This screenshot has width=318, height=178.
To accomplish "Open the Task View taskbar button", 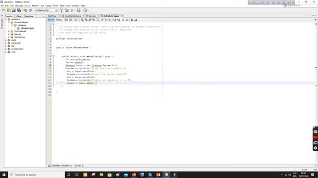I will click(x=77, y=175).
